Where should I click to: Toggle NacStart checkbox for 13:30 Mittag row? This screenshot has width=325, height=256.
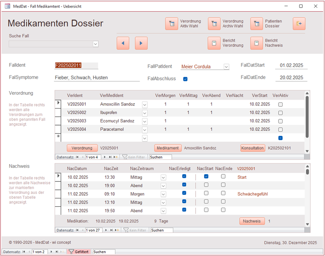tap(206, 177)
